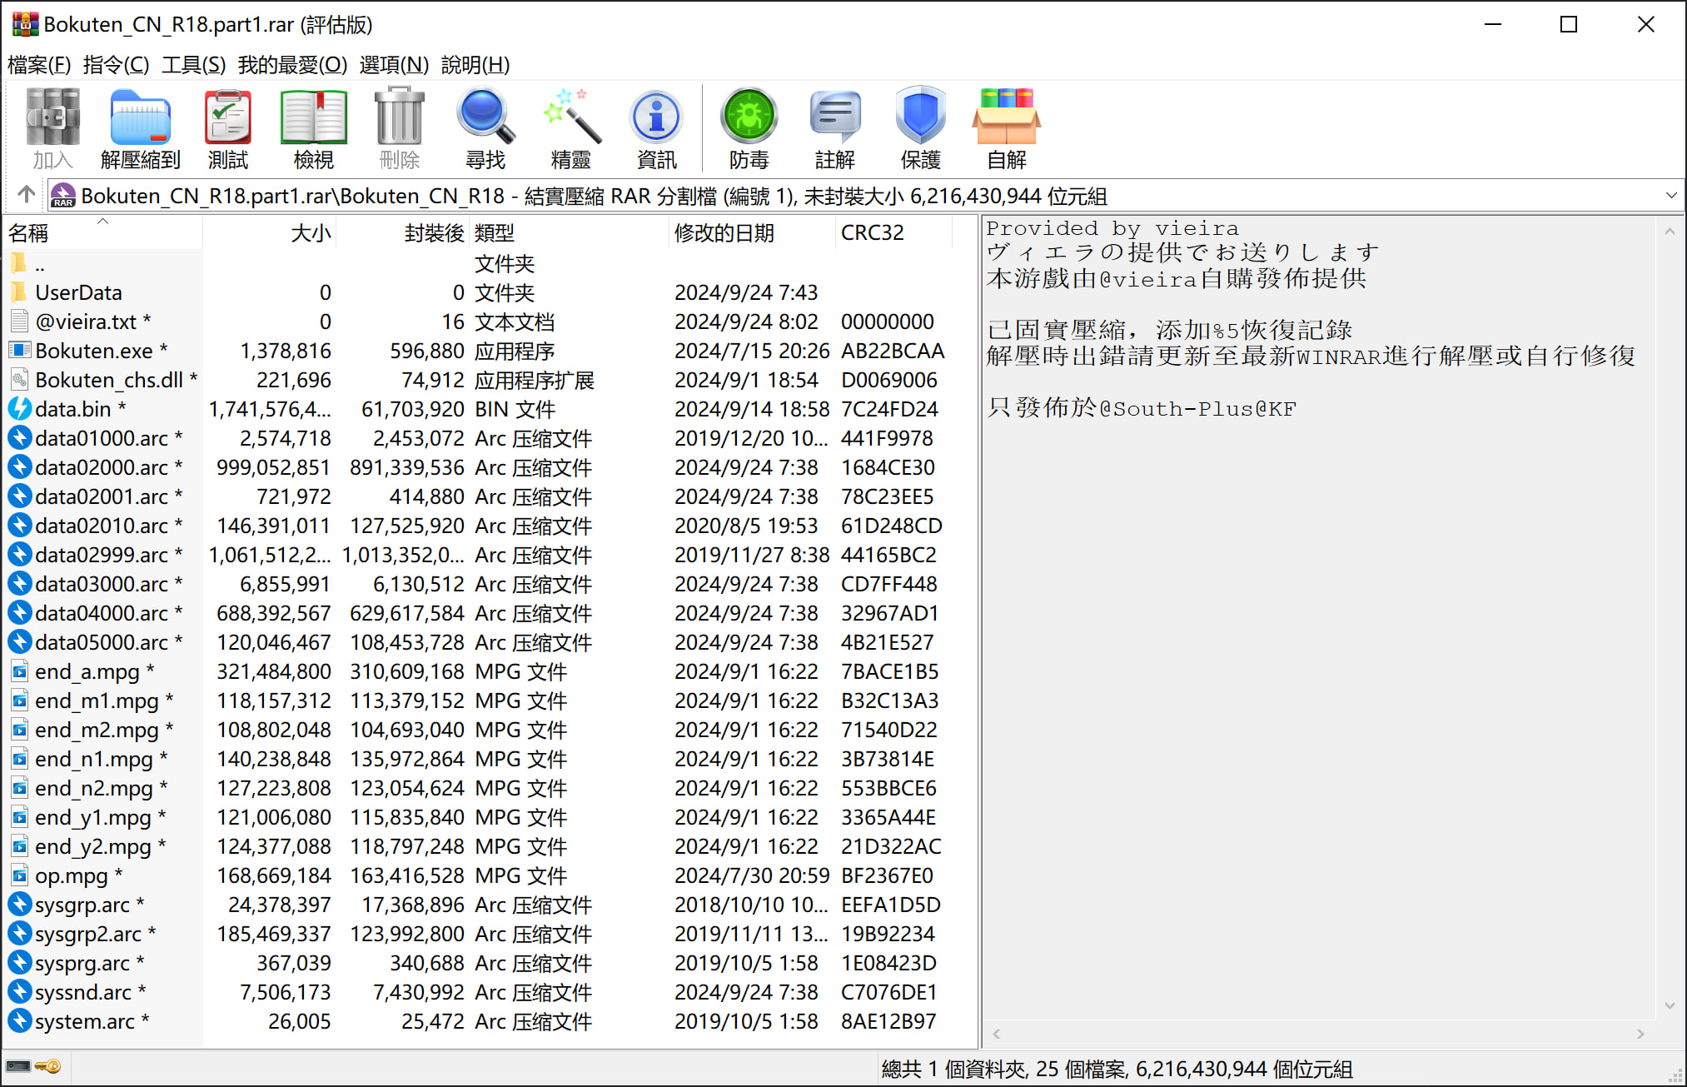
Task: Sort by CRC32 column header
Action: [x=872, y=232]
